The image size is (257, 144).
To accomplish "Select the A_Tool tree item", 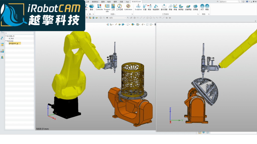I will [11, 38].
